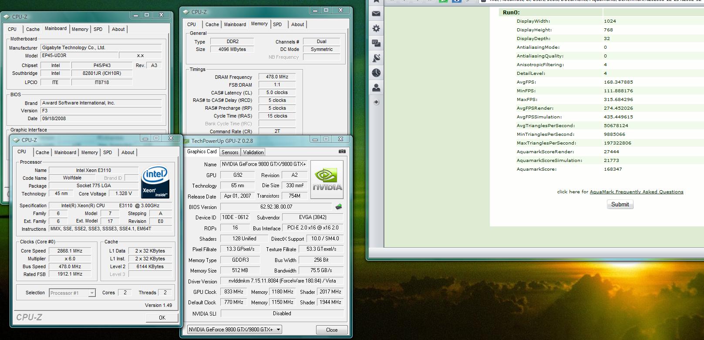Click CAS# Latency 5.0 clocks value

click(x=277, y=92)
